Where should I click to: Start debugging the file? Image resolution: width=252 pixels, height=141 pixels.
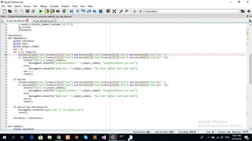(72, 11)
